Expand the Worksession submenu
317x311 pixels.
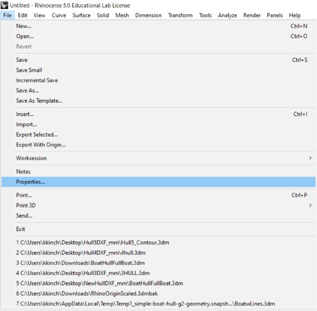click(158, 158)
